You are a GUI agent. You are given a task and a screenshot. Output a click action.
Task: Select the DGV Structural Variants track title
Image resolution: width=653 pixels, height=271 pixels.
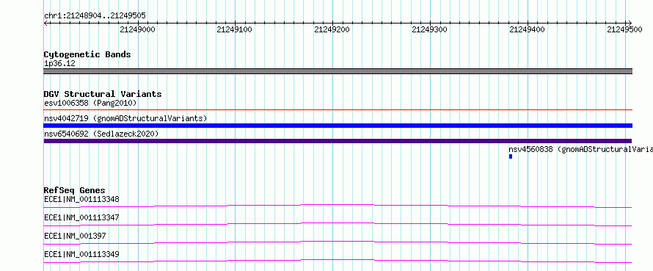[x=103, y=94]
